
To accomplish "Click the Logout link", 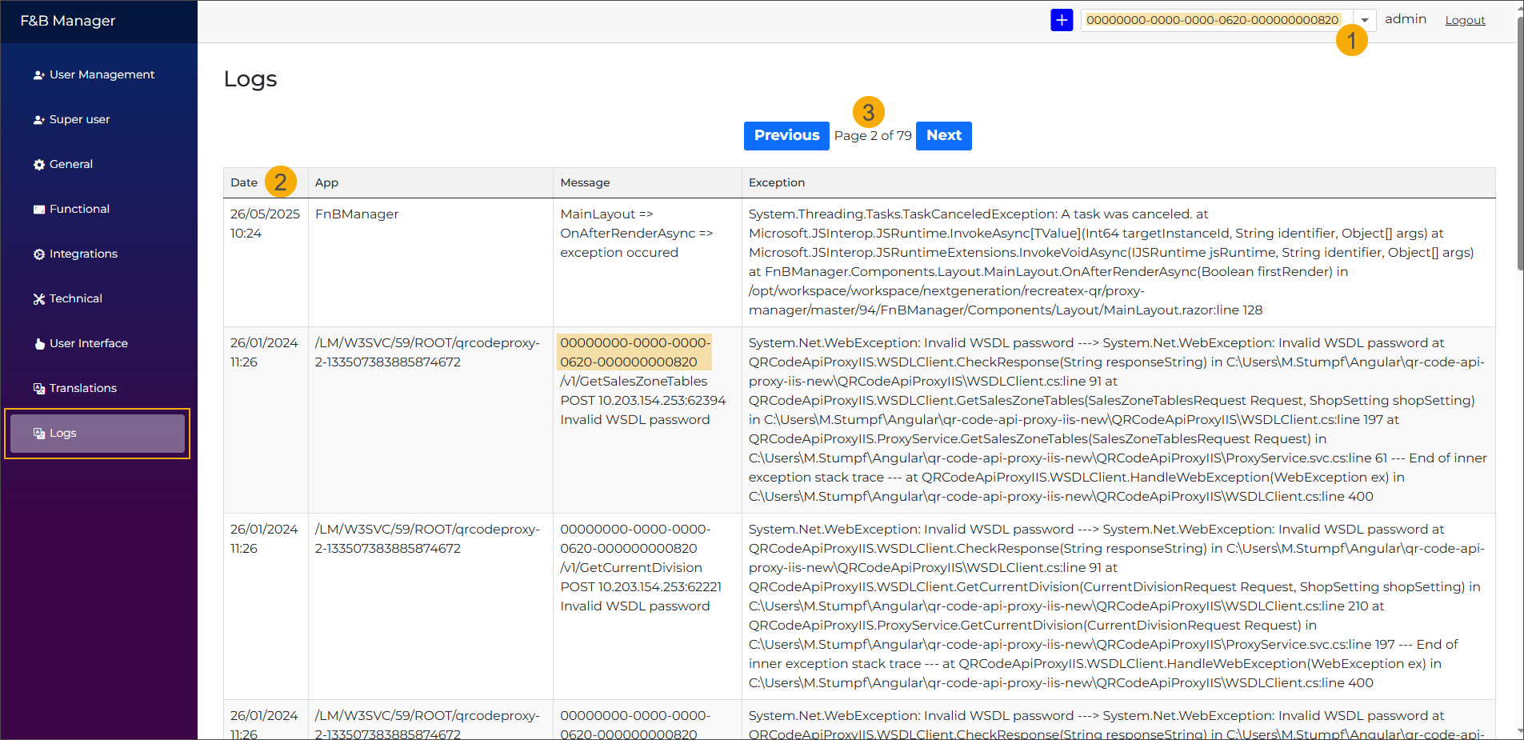I will [x=1464, y=21].
